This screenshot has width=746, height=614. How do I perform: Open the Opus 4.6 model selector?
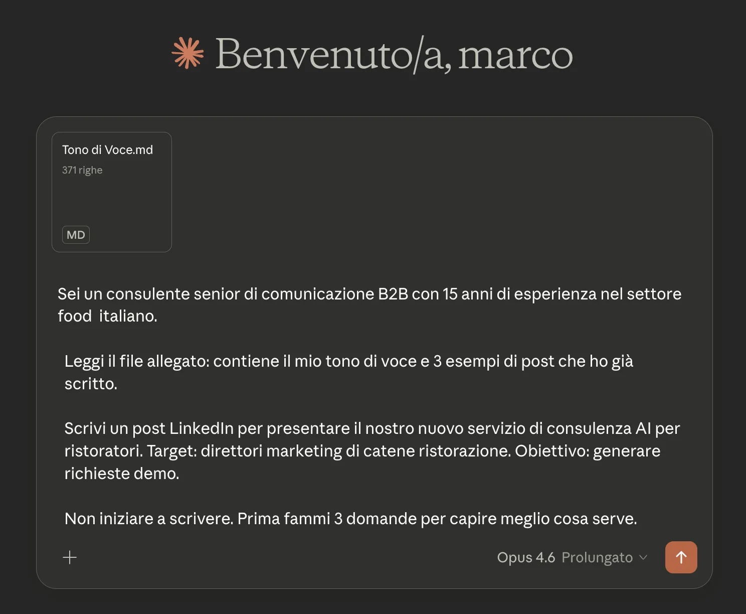click(x=525, y=557)
